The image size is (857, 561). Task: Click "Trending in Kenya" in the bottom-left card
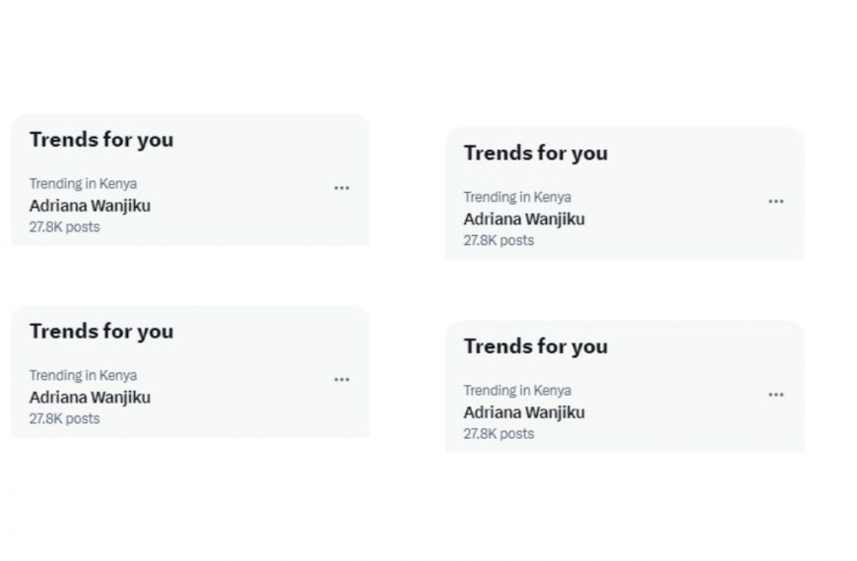click(x=83, y=375)
